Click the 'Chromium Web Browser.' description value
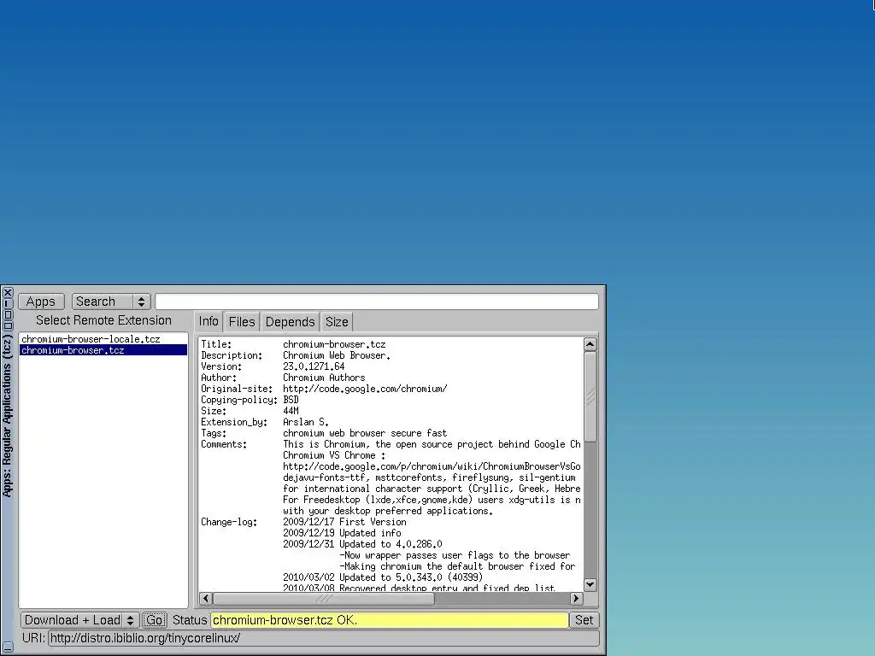Viewport: 875px width, 656px height. pyautogui.click(x=337, y=355)
